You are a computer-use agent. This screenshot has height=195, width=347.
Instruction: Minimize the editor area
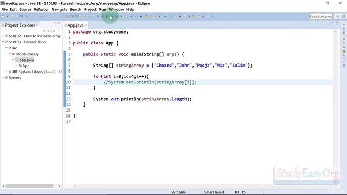[332, 23]
